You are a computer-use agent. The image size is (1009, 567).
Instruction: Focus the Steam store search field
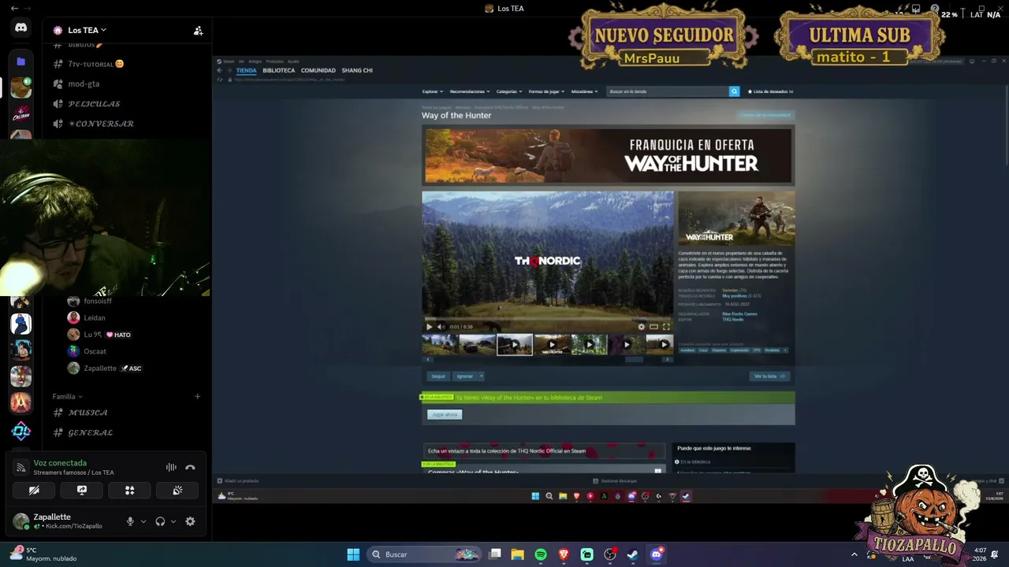(x=668, y=91)
